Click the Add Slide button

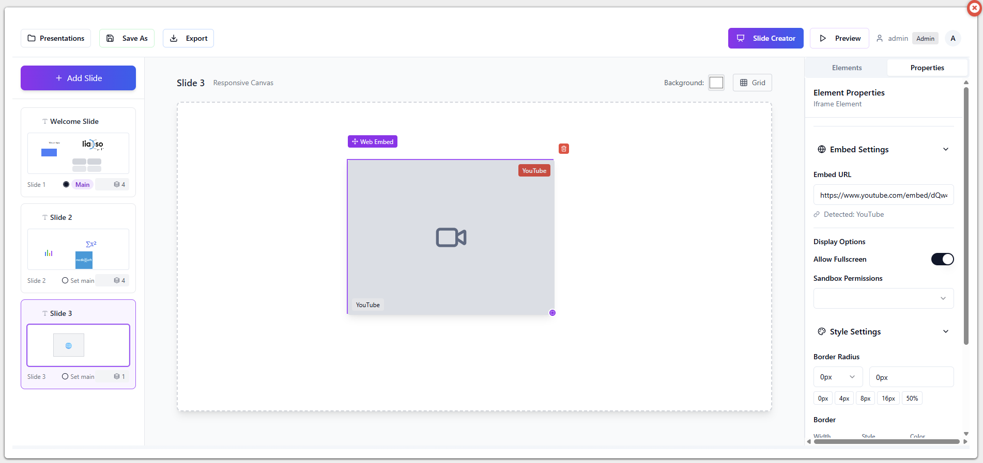tap(79, 78)
